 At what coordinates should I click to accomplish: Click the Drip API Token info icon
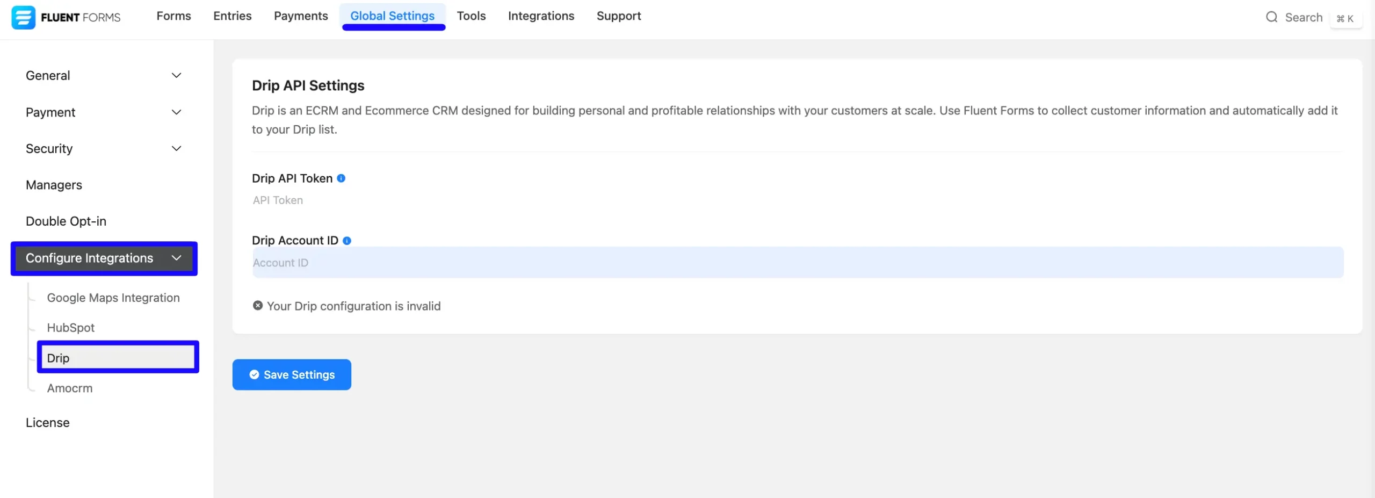pos(341,178)
